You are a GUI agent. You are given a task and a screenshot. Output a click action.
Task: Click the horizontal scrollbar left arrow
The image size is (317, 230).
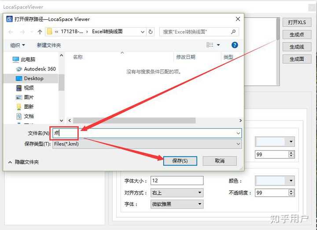point(70,120)
